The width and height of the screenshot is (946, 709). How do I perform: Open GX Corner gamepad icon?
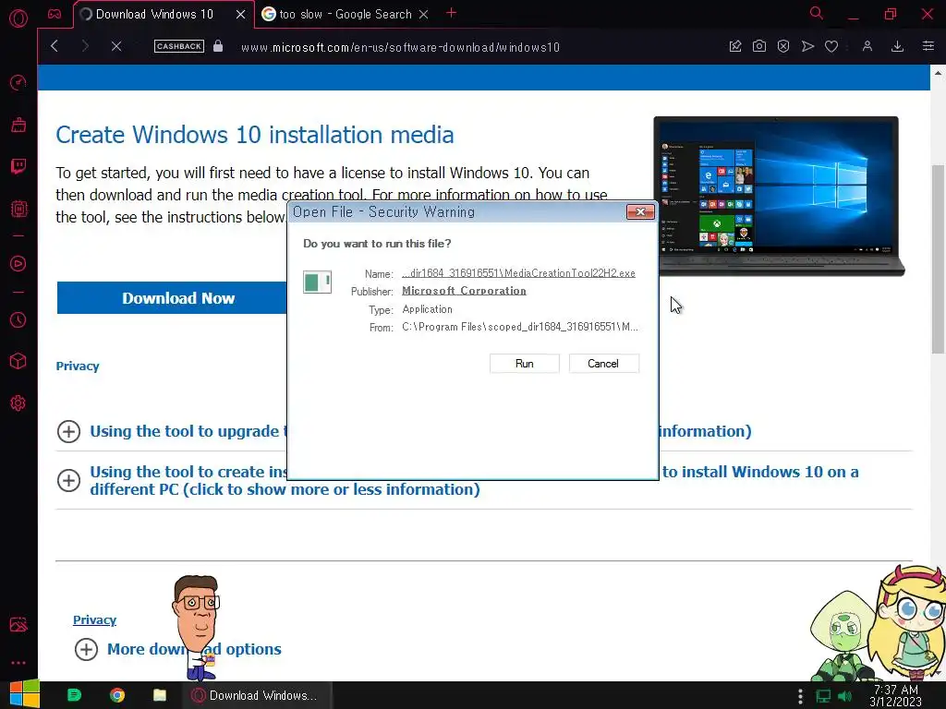coord(55,14)
